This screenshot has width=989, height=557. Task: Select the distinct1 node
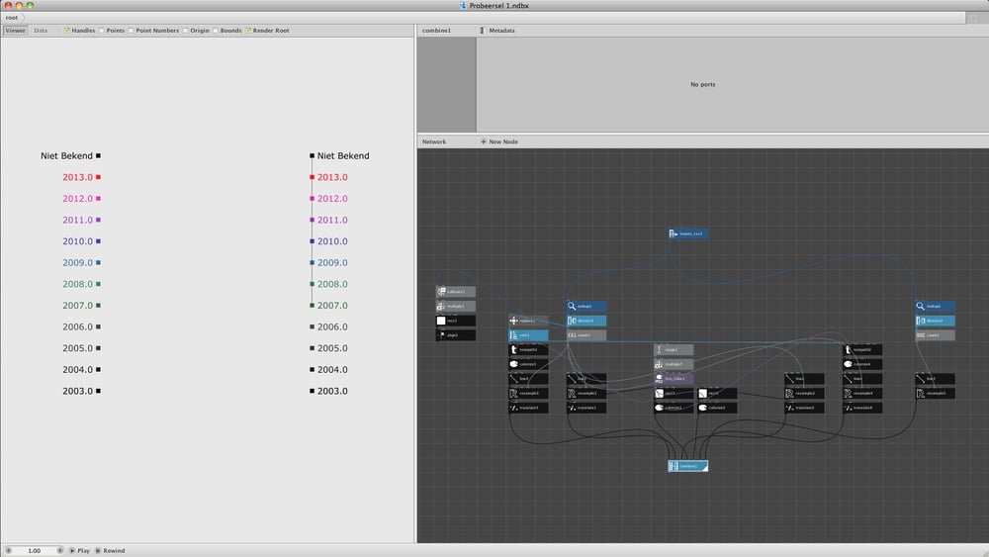[586, 321]
